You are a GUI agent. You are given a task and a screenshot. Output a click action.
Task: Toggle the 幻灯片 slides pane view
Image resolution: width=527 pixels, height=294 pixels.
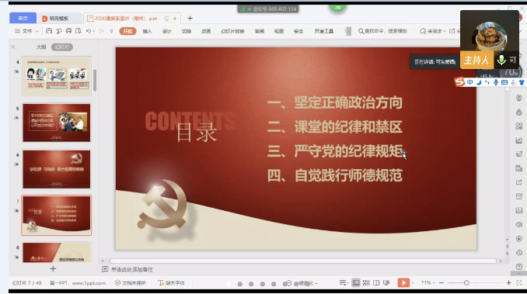point(62,47)
